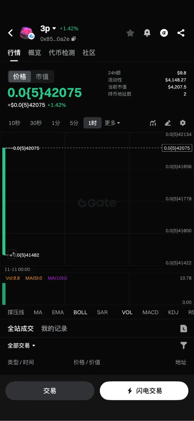Tap the back arrow icon

click(x=11, y=33)
